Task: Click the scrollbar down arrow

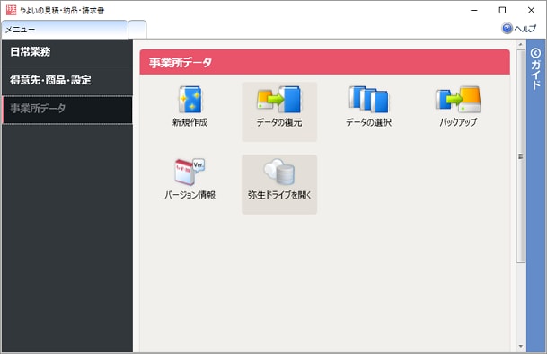Action: (x=520, y=346)
